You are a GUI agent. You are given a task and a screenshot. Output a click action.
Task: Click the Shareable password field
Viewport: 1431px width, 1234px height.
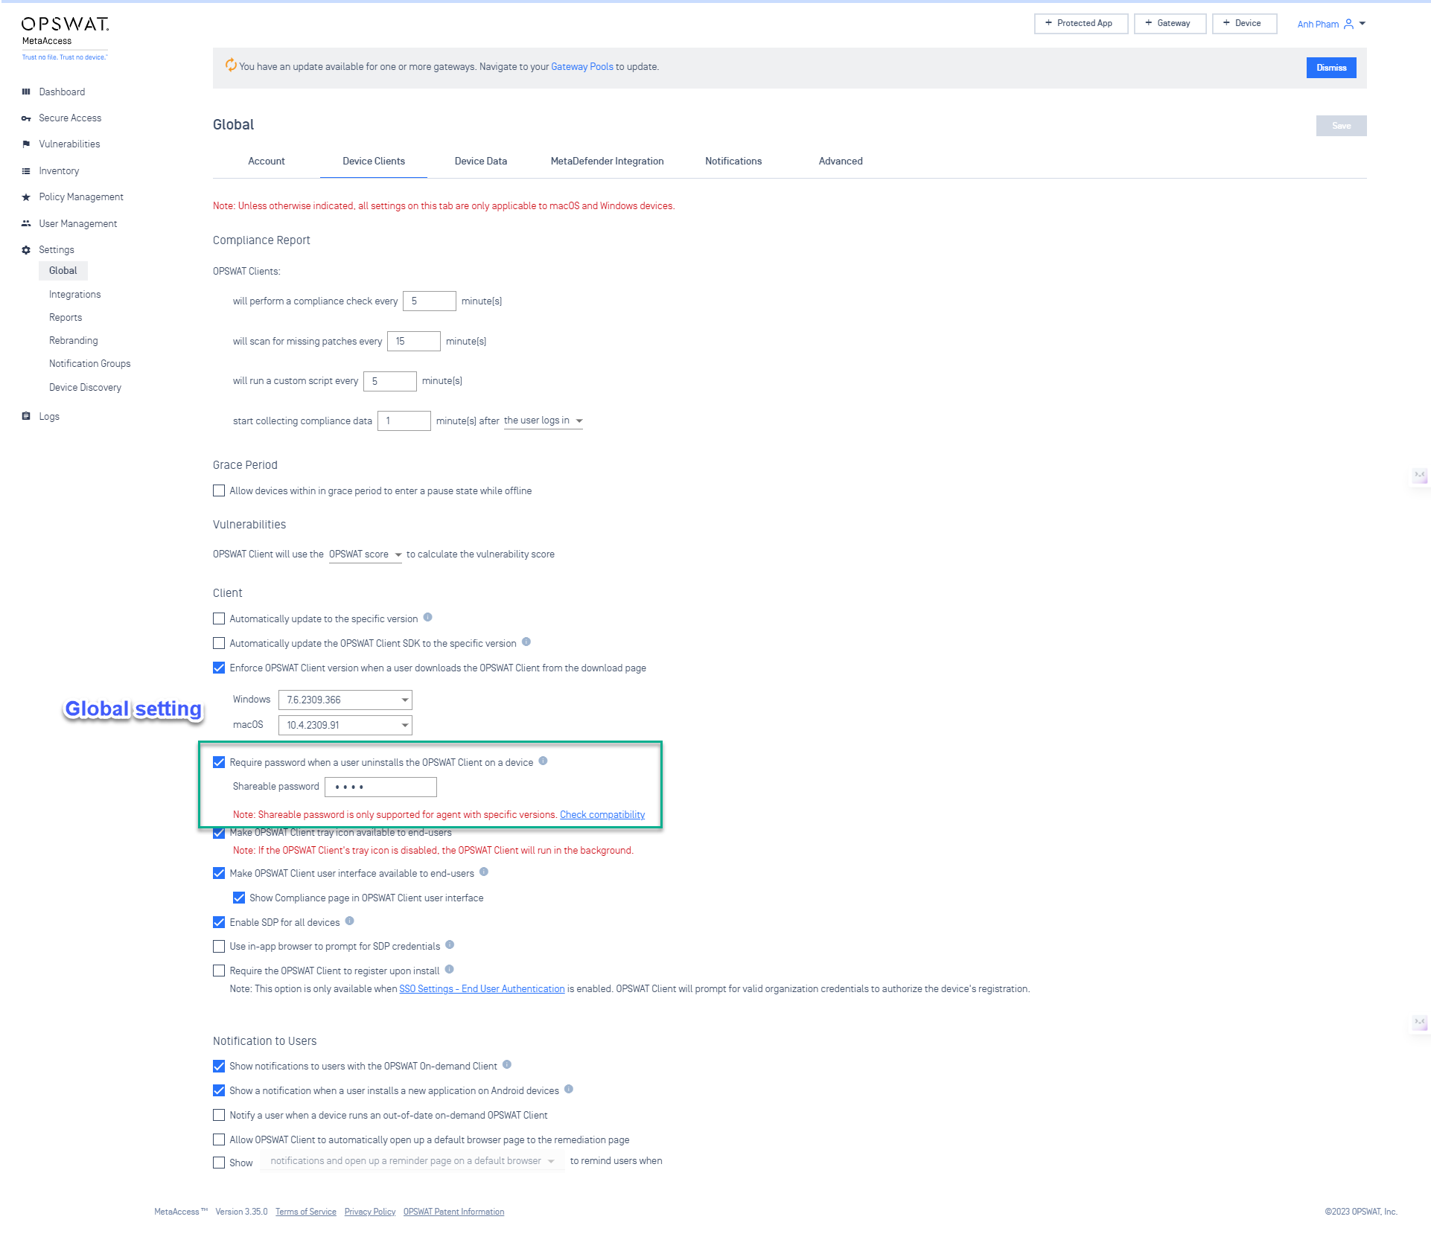(x=380, y=787)
